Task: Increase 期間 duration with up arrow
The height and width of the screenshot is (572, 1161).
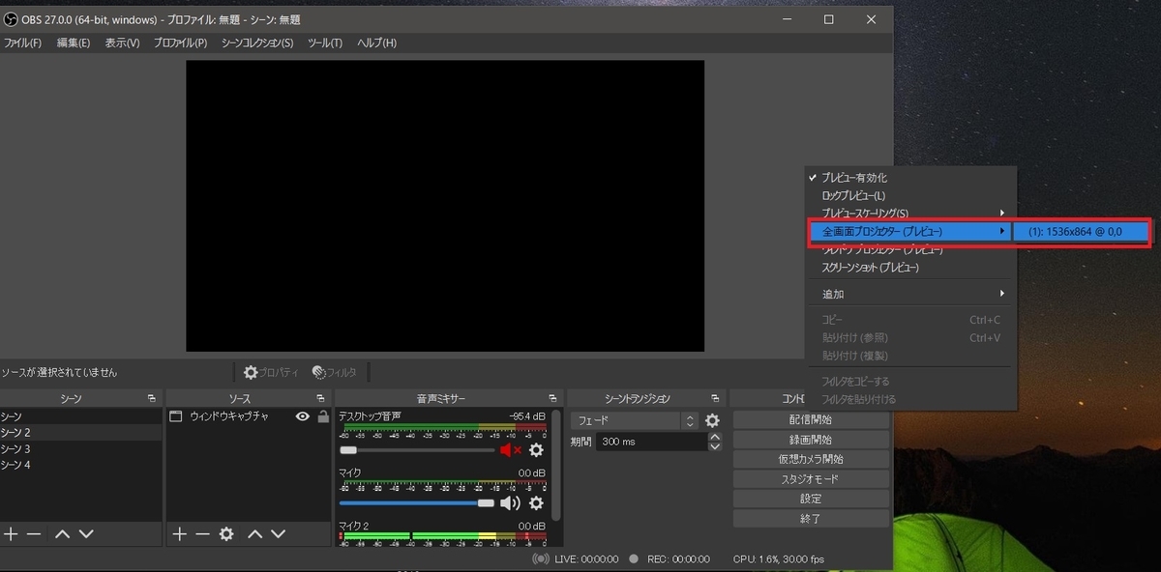Action: tap(715, 437)
